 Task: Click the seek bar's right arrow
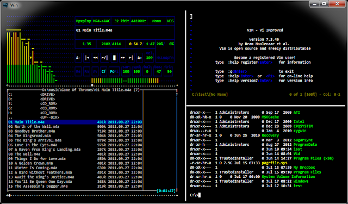pyautogui.click(x=177, y=85)
